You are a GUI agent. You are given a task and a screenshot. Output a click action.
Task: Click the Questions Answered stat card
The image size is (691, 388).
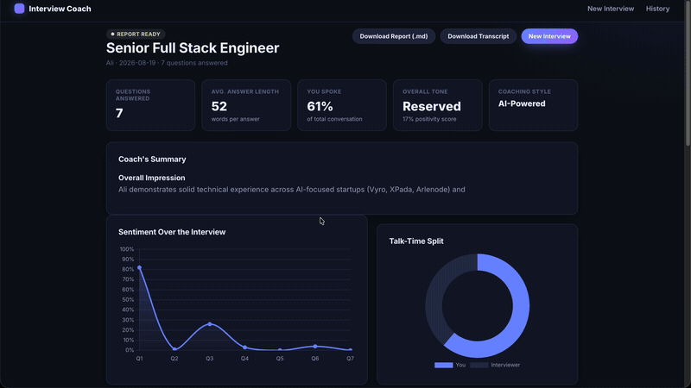coord(150,105)
